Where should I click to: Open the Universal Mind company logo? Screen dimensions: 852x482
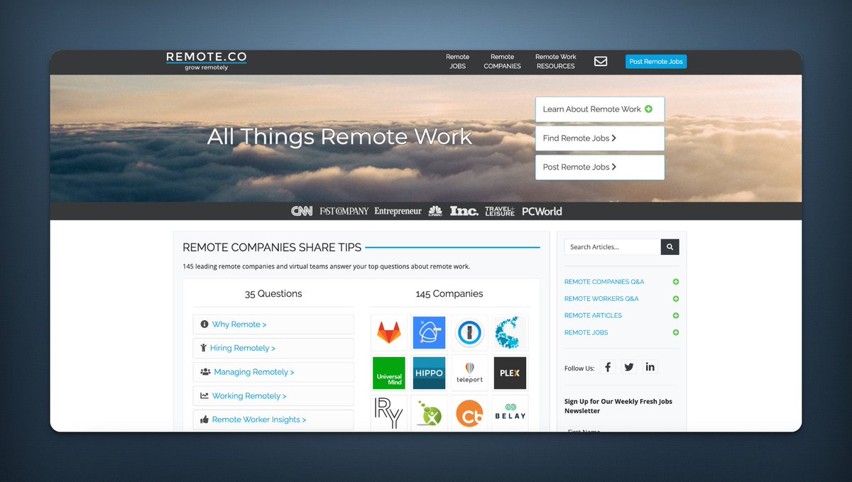pyautogui.click(x=389, y=373)
